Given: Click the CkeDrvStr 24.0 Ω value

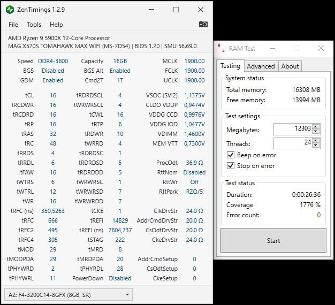Looking at the screenshot, I should click(194, 240).
